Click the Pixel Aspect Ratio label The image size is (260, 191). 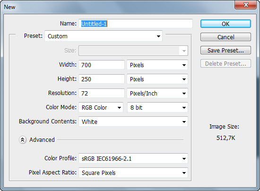(x=52, y=173)
